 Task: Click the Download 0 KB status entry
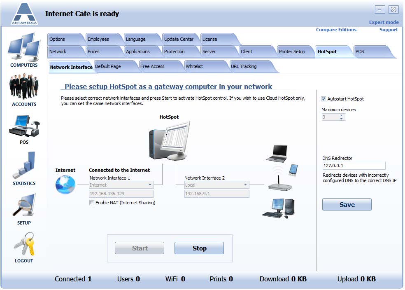(x=283, y=279)
